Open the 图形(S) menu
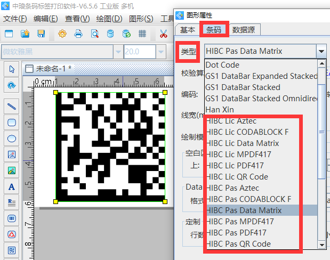Screen dimensions: 330x260 tap(141, 19)
